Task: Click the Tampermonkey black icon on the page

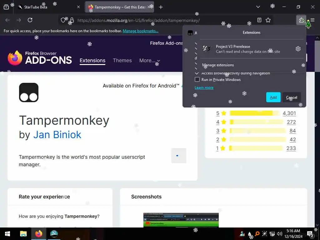Action: coord(29,92)
